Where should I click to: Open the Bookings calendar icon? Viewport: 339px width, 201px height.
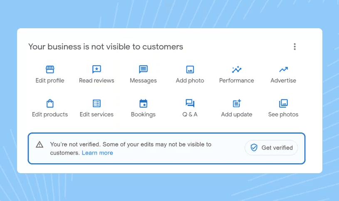[x=143, y=103]
